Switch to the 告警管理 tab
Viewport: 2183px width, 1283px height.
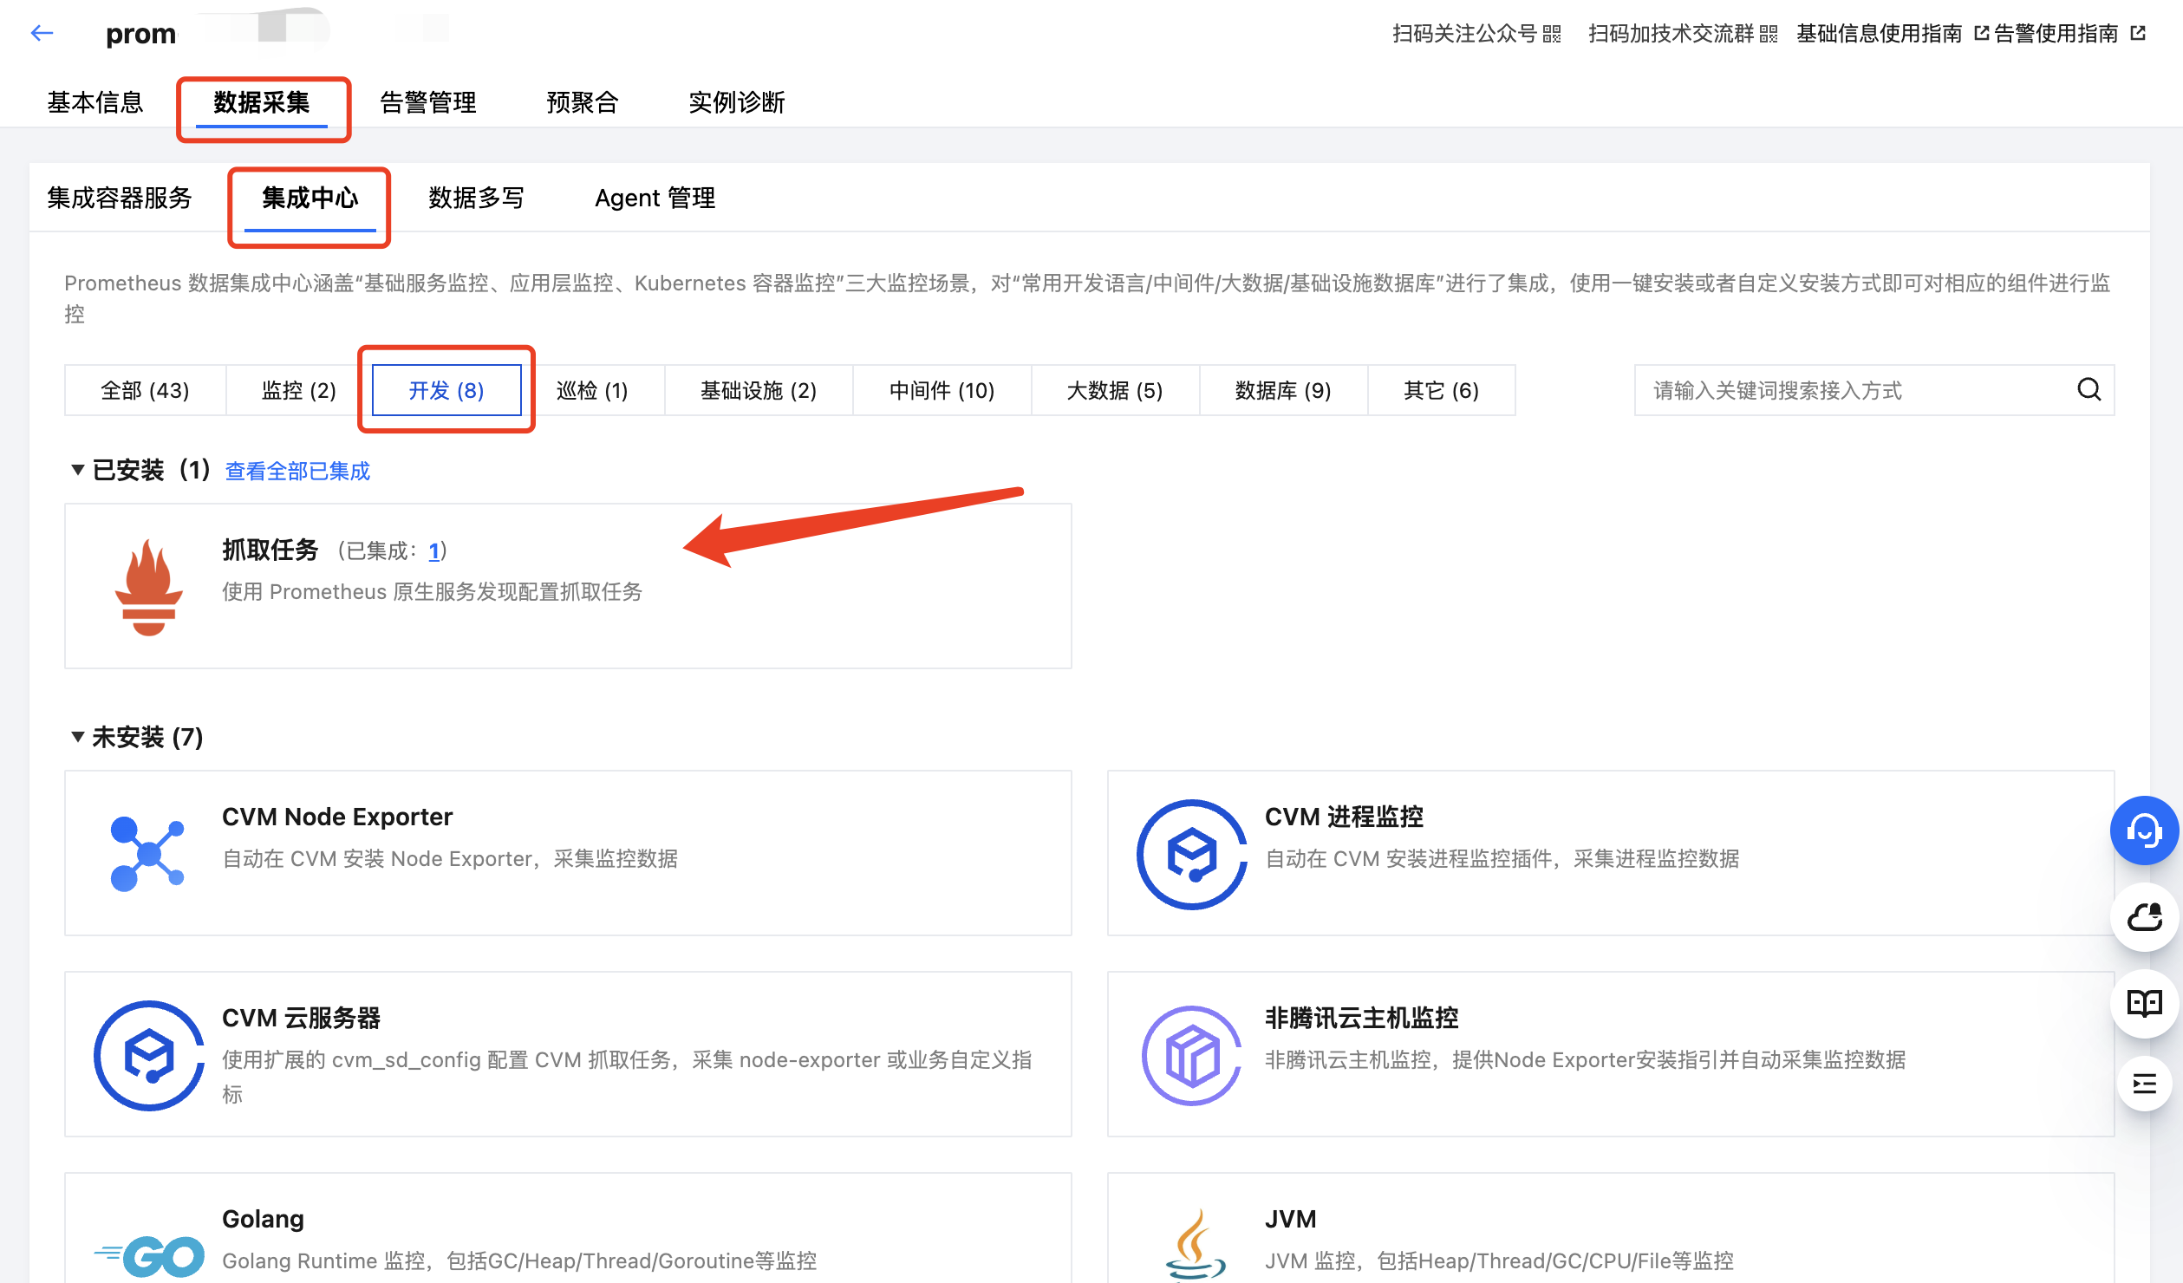click(427, 102)
